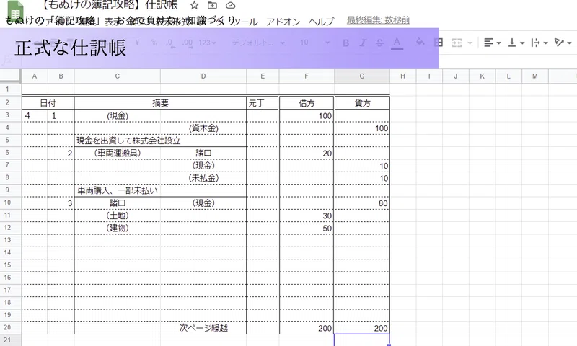This screenshot has width=577, height=346.
Task: Select row 10 header
Action: [7, 203]
